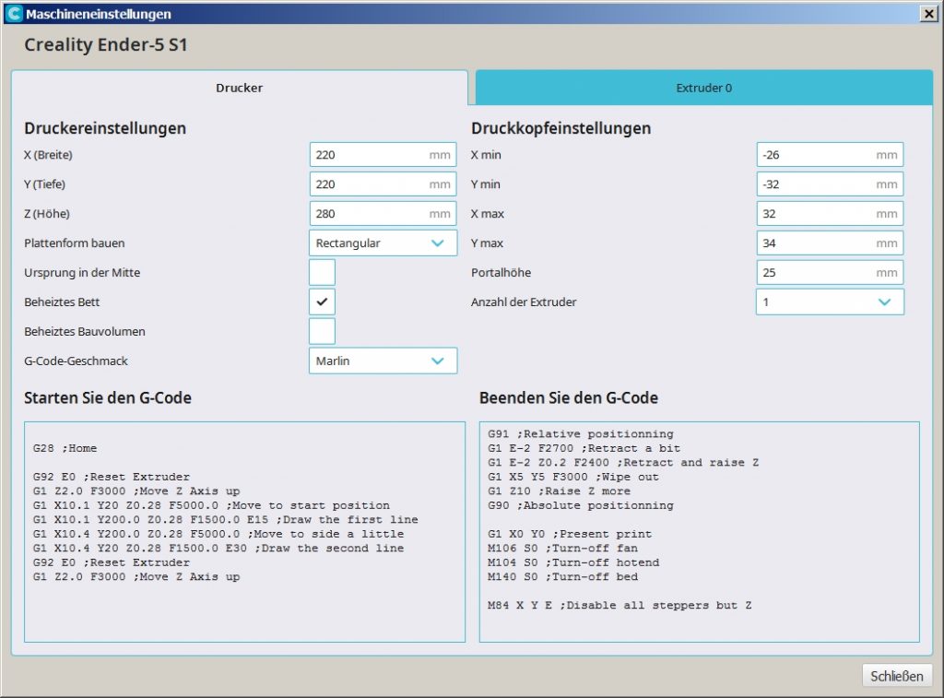The height and width of the screenshot is (698, 944).
Task: Click the 'Creality Ender-5 S1' heading
Action: click(x=106, y=44)
